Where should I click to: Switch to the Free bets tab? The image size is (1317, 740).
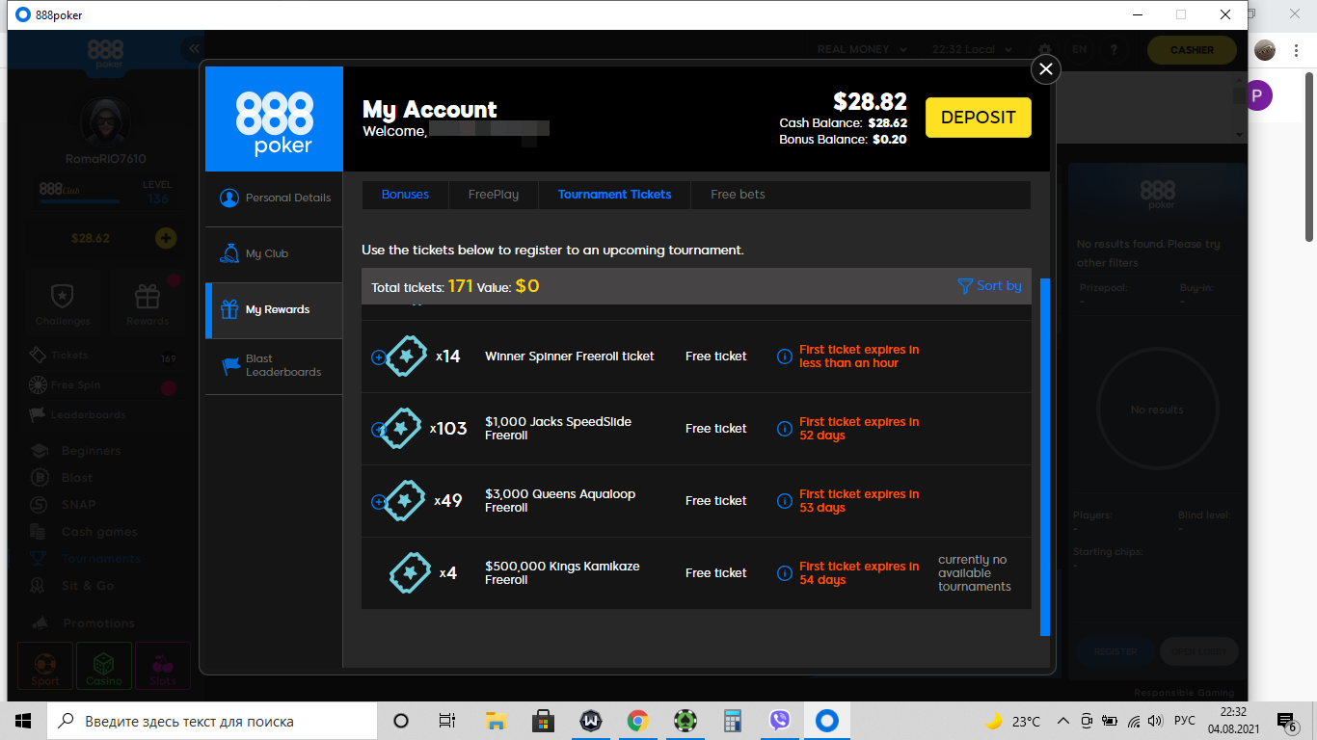tap(738, 195)
